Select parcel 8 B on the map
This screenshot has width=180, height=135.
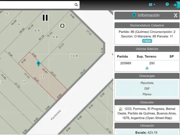37,30
